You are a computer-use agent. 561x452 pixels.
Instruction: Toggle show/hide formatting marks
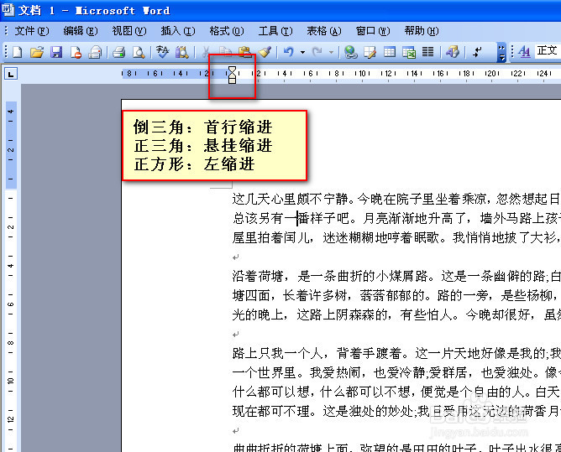[477, 52]
